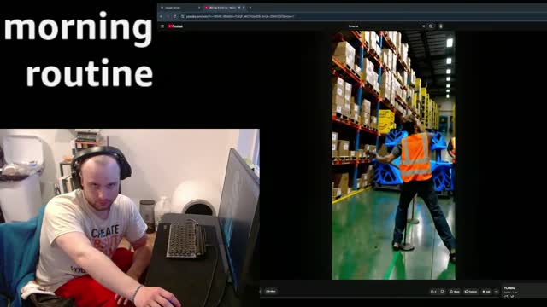Start voice search with the microphone icon

pos(441,26)
